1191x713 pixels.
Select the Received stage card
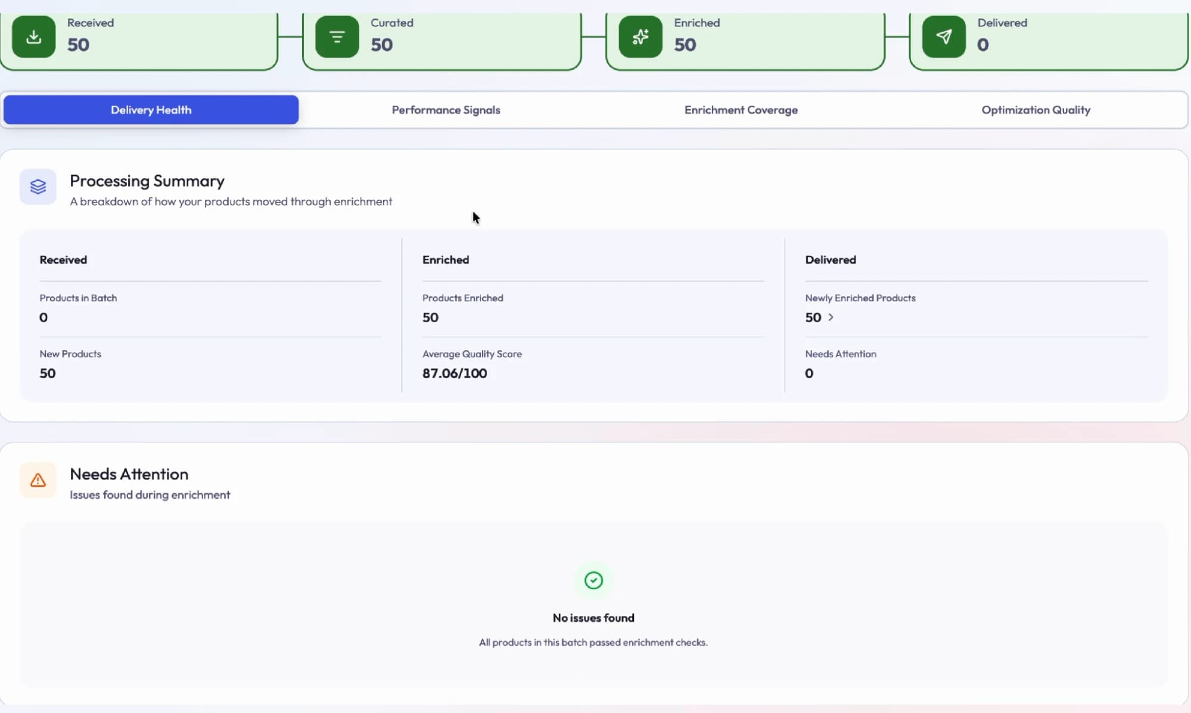point(139,39)
